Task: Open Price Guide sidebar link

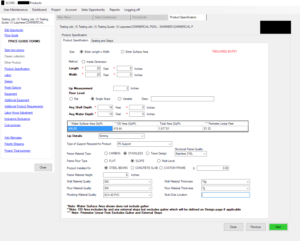Action: pos(12,35)
